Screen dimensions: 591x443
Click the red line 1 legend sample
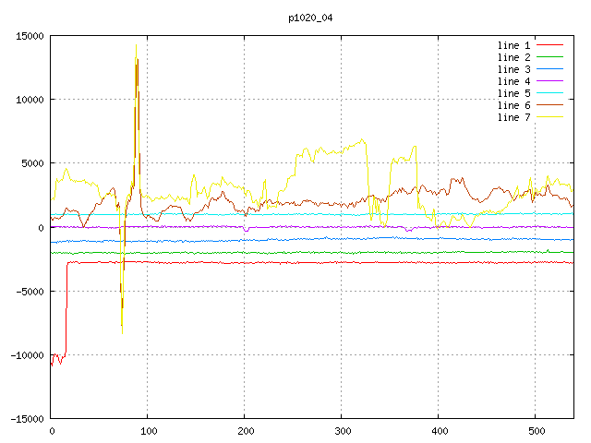550,45
